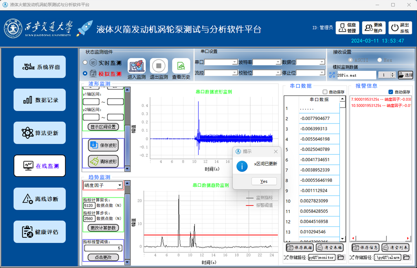Go to 数据记录 in sidebar

click(40, 100)
